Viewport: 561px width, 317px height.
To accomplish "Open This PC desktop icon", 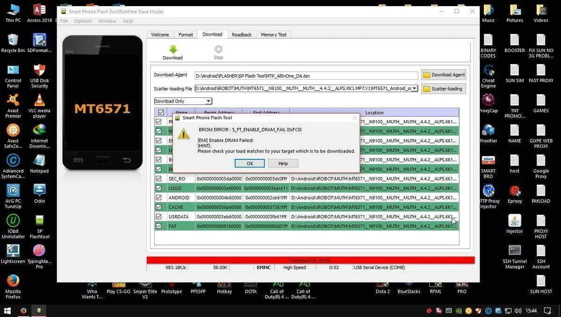I will [x=13, y=13].
